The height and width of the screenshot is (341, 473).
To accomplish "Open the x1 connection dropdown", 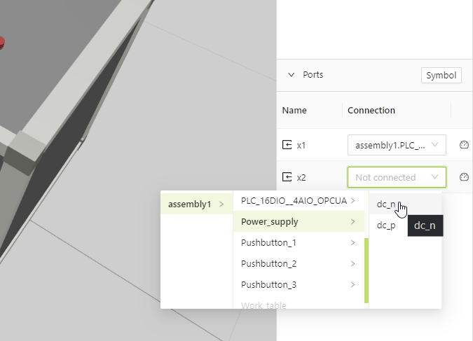I will point(397,145).
